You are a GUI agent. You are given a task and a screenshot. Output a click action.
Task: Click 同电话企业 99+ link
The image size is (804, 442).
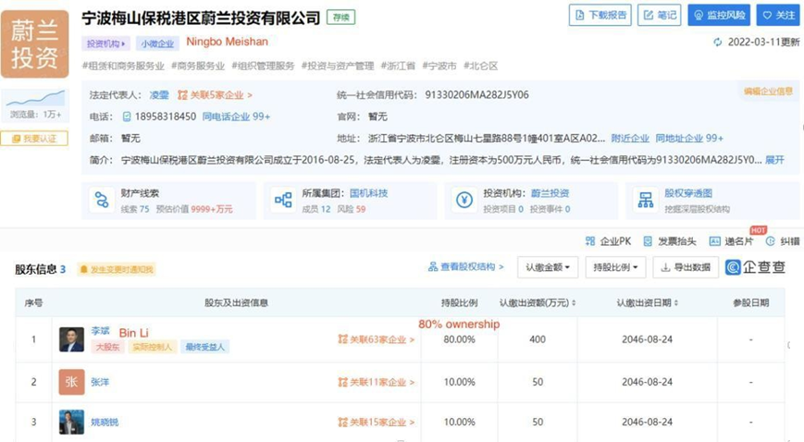pyautogui.click(x=236, y=117)
